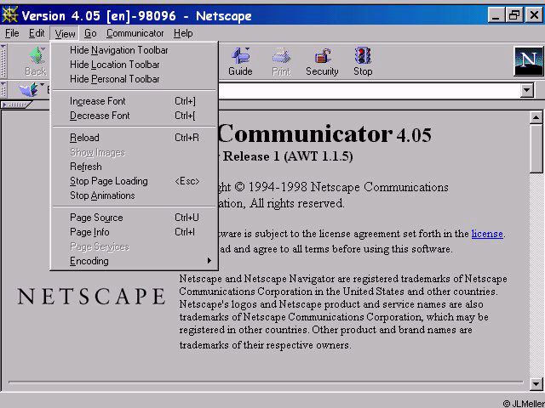Open the Edit menu
Screen dimensions: 545x408
pos(37,33)
